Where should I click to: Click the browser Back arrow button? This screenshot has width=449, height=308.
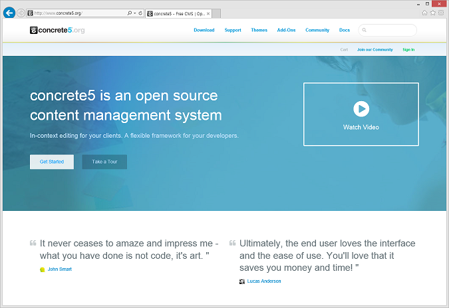(9, 13)
